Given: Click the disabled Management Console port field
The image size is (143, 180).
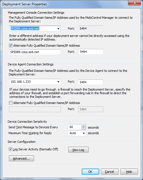Looking at the screenshot, I should tap(91, 29).
